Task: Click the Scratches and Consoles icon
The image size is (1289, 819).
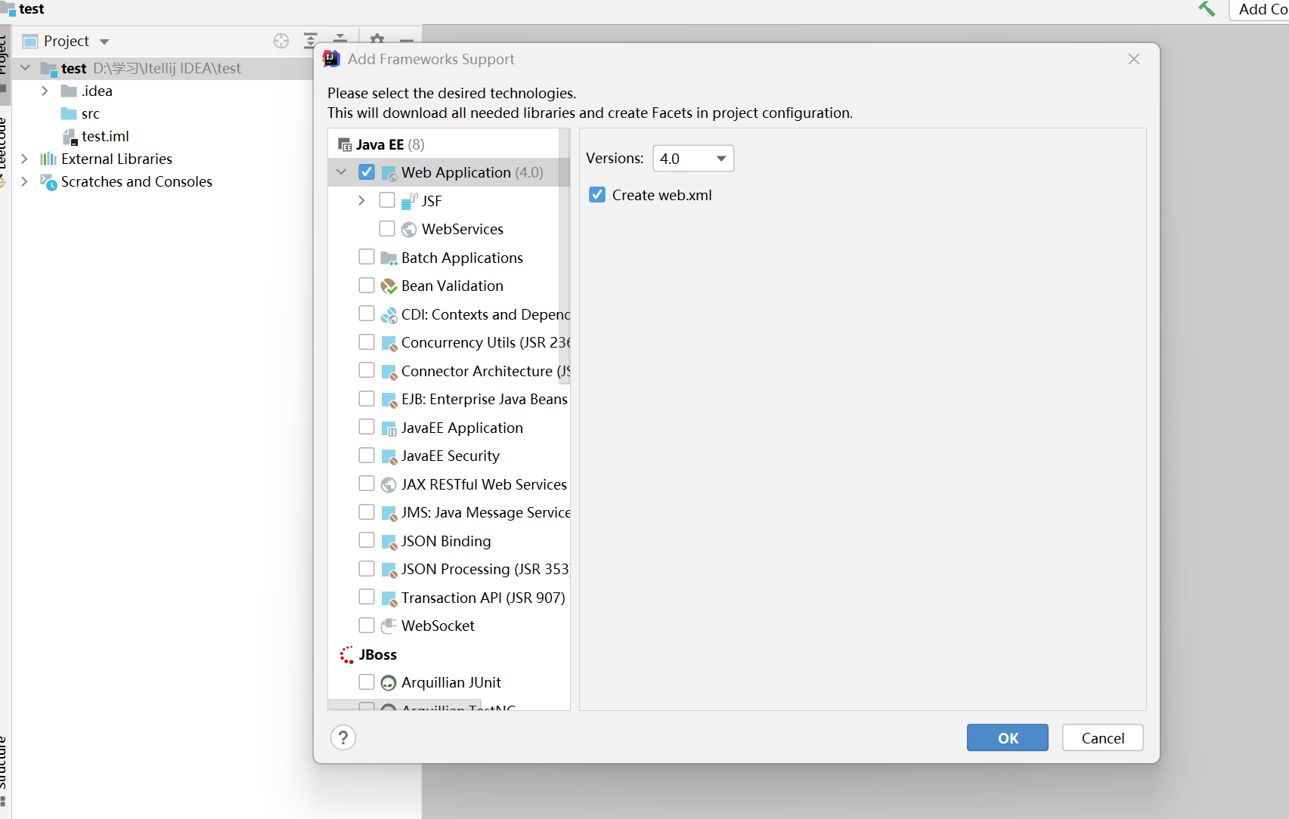Action: tap(48, 182)
